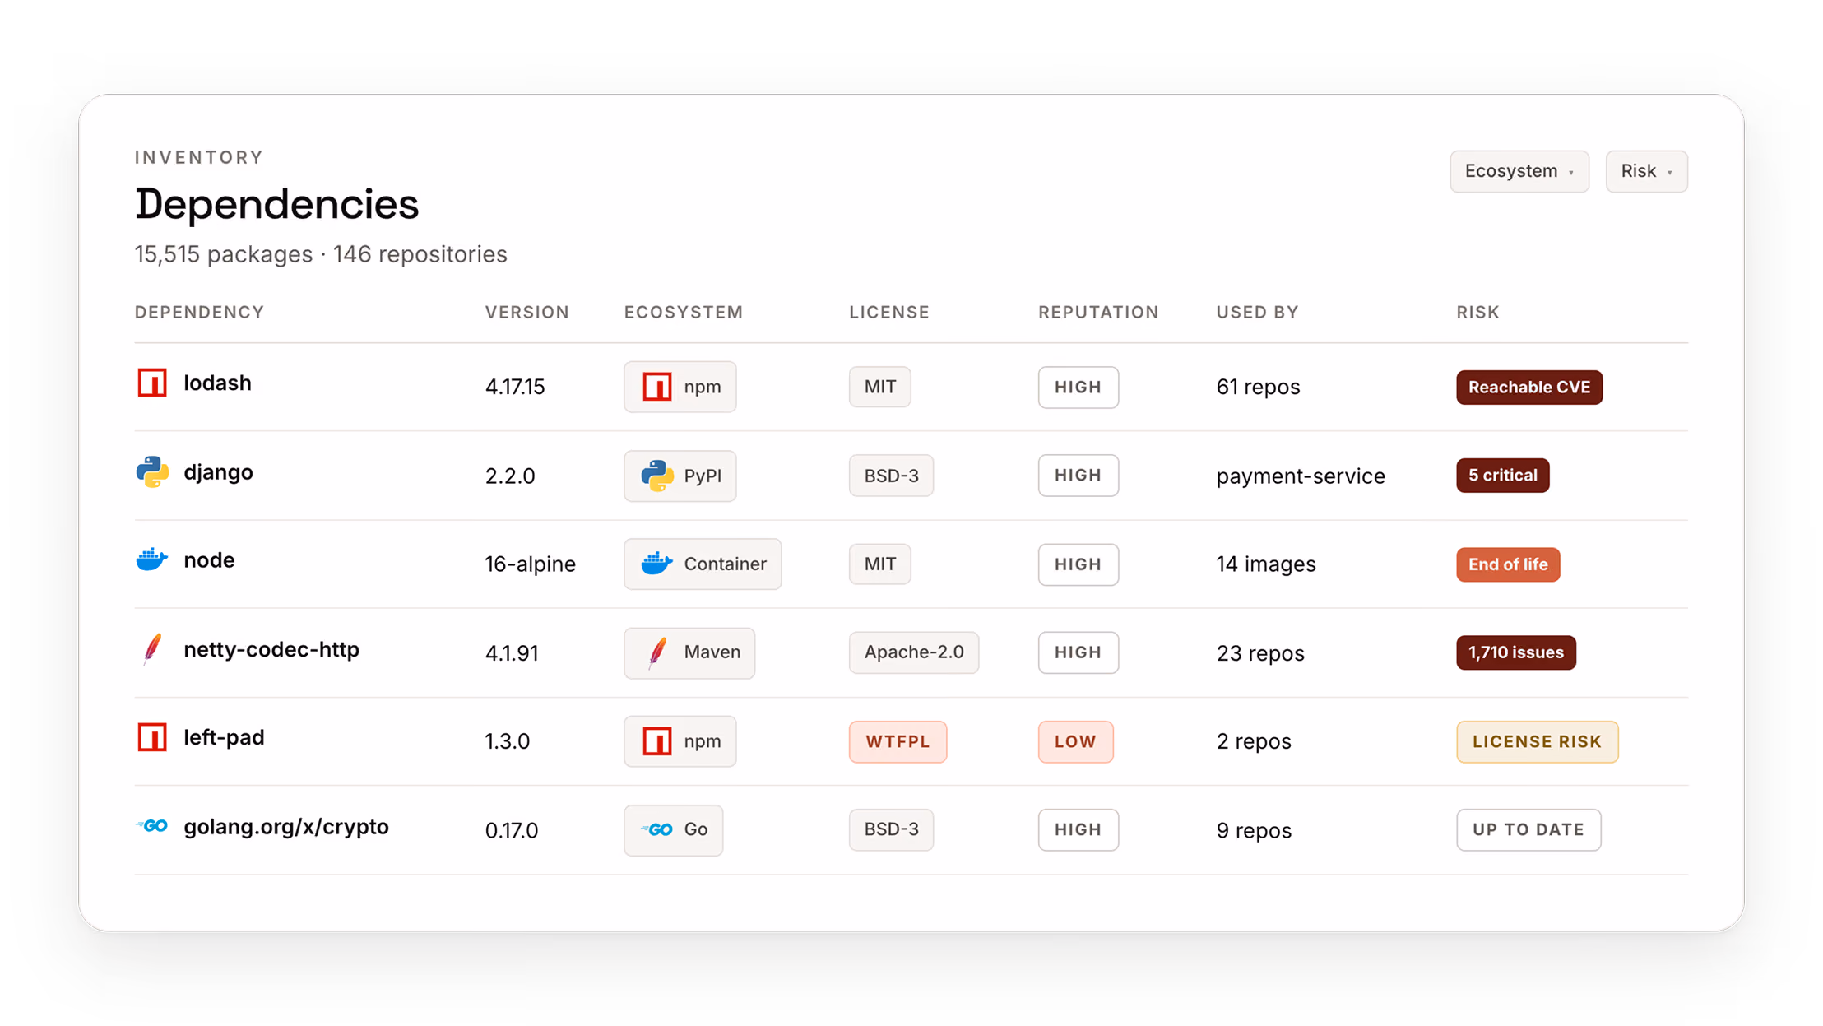Screen dimensions: 1823x1026
Task: Open the Reachable CVE risk badge
Action: (1529, 387)
